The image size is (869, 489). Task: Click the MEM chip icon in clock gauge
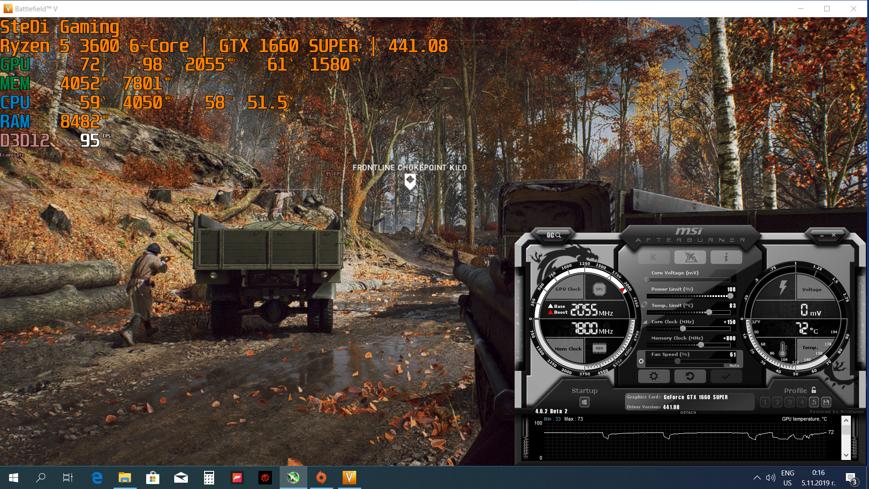[599, 348]
